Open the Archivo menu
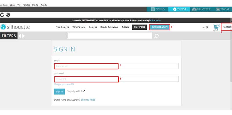The height and width of the screenshot is (115, 232). (x=4, y=5)
